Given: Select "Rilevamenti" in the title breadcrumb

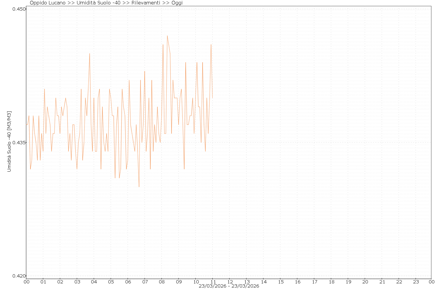Looking at the screenshot, I should tap(146, 3).
